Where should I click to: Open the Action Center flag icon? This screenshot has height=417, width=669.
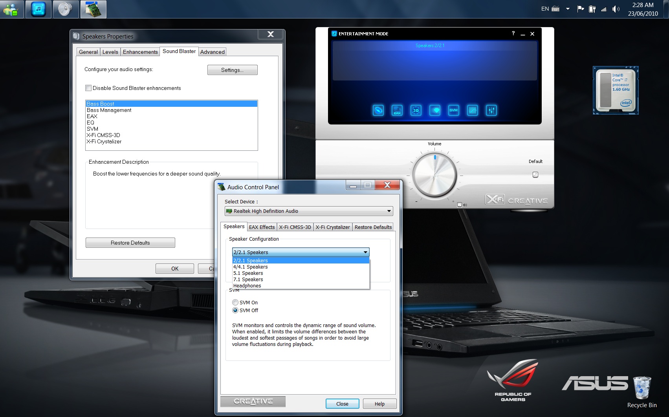(x=580, y=9)
